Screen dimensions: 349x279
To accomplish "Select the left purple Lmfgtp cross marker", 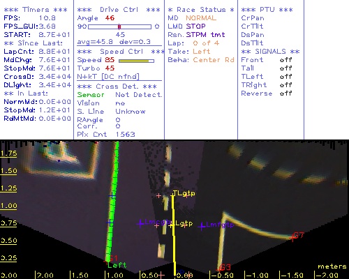I will tap(140, 224).
